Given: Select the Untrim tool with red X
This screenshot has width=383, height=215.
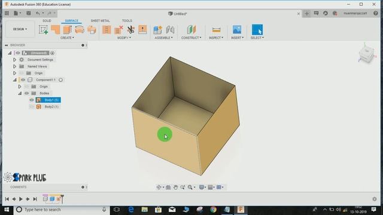Looking at the screenshot, I should 118,30.
